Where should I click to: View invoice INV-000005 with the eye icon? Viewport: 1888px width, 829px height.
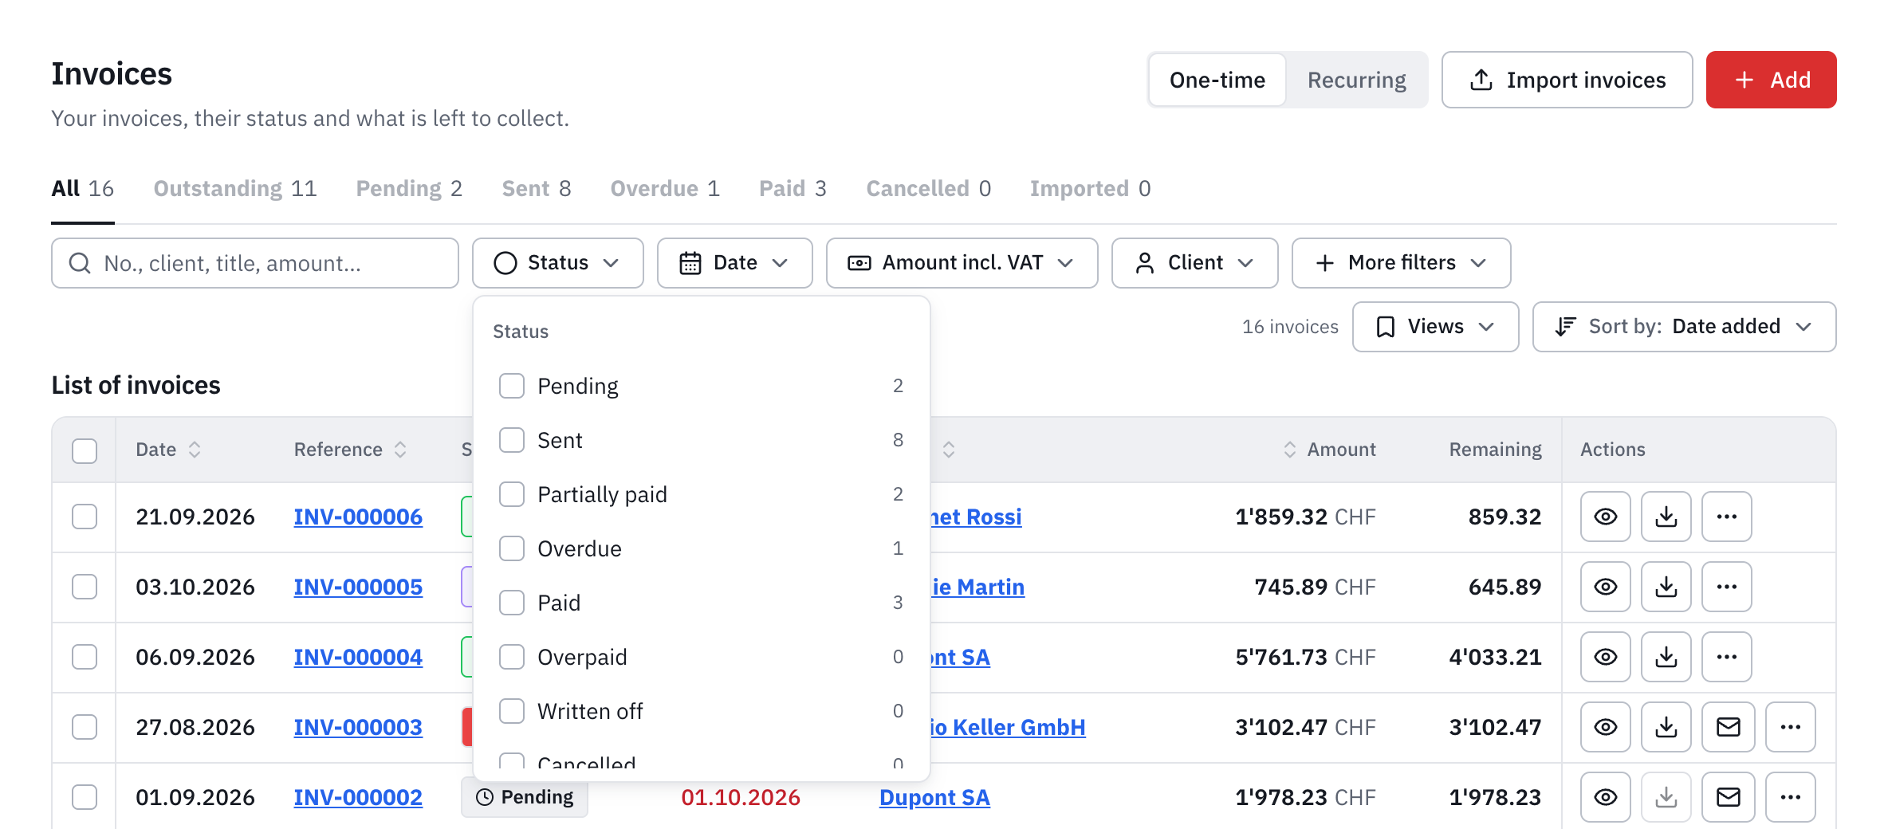(x=1605, y=587)
